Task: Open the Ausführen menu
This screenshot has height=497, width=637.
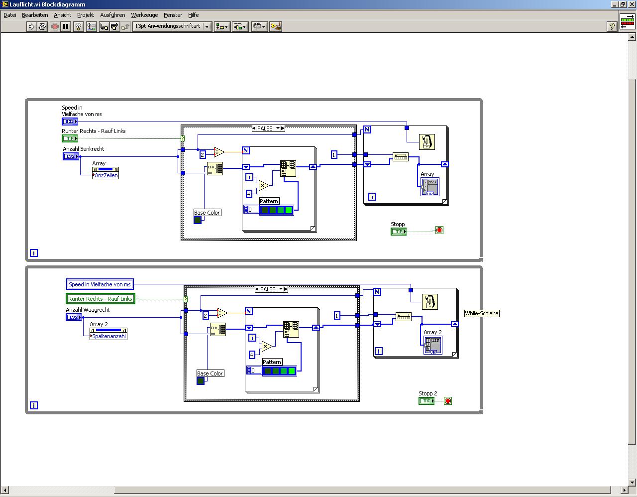Action: click(112, 15)
